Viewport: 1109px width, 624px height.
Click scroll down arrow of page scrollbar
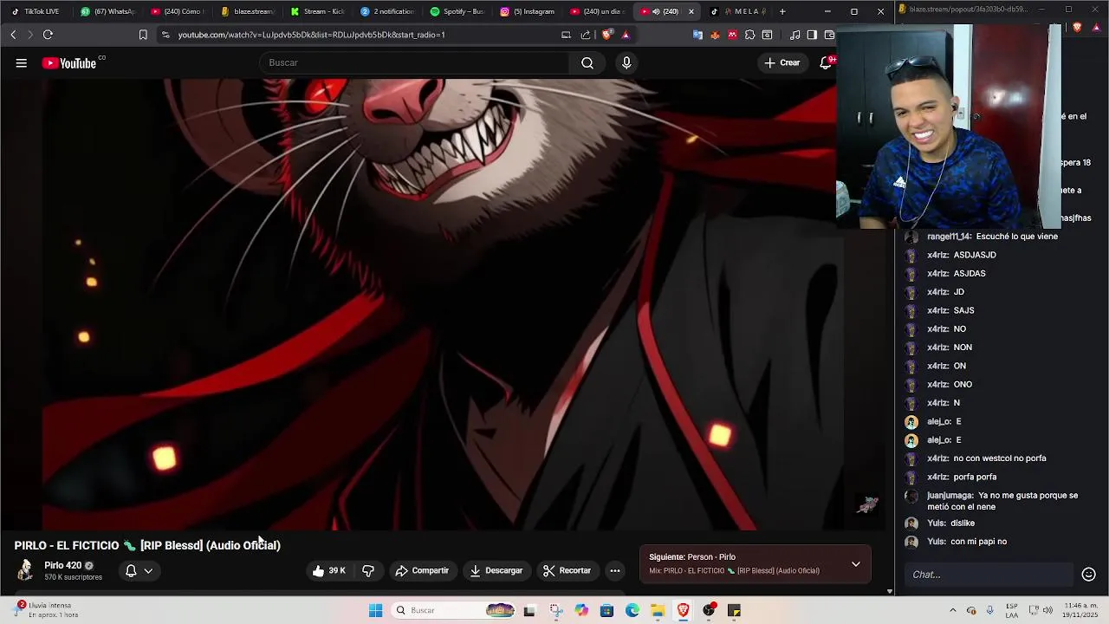click(x=890, y=591)
